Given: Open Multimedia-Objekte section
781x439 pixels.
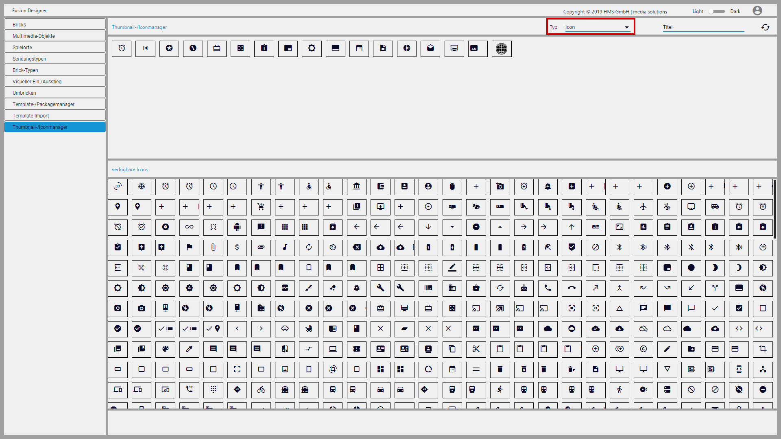Looking at the screenshot, I should coord(55,36).
